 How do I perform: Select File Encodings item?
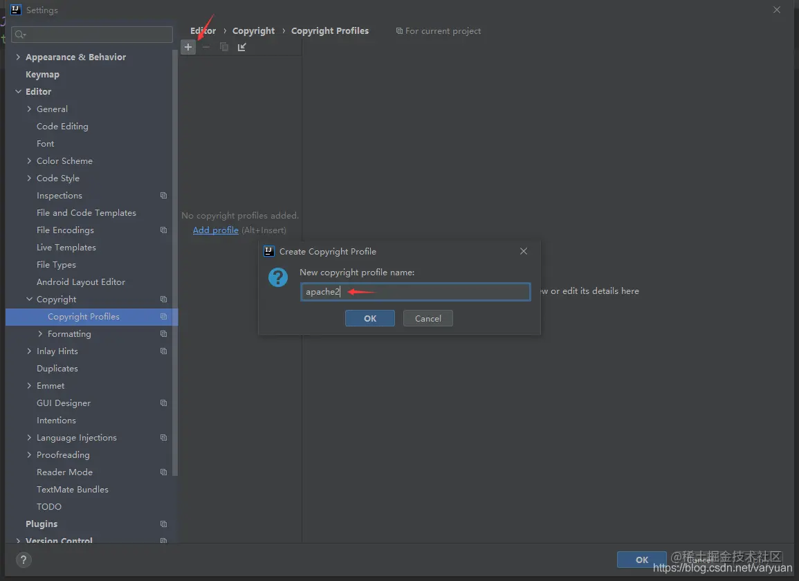[65, 230]
